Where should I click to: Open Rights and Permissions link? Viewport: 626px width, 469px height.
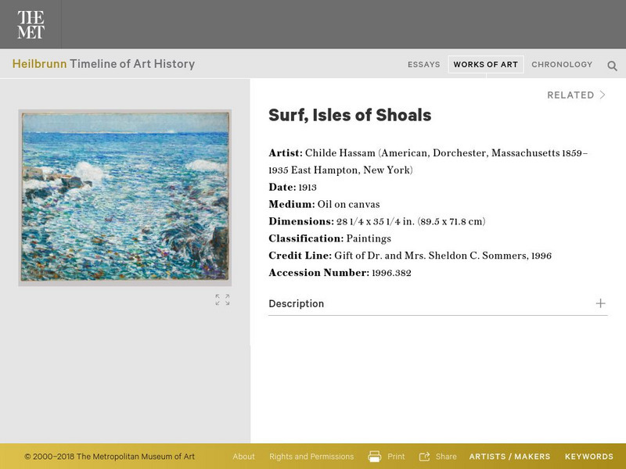pos(311,456)
